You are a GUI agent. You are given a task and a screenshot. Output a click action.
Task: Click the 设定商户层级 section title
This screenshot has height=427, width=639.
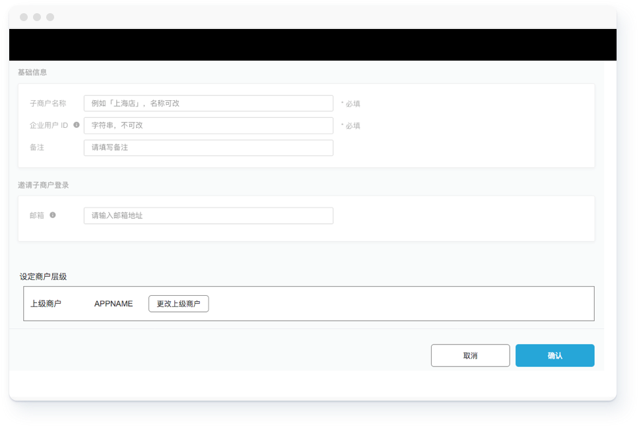click(x=43, y=277)
